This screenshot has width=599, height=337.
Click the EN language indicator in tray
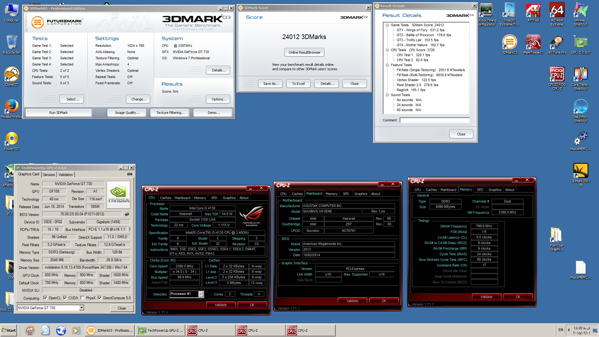click(x=561, y=330)
